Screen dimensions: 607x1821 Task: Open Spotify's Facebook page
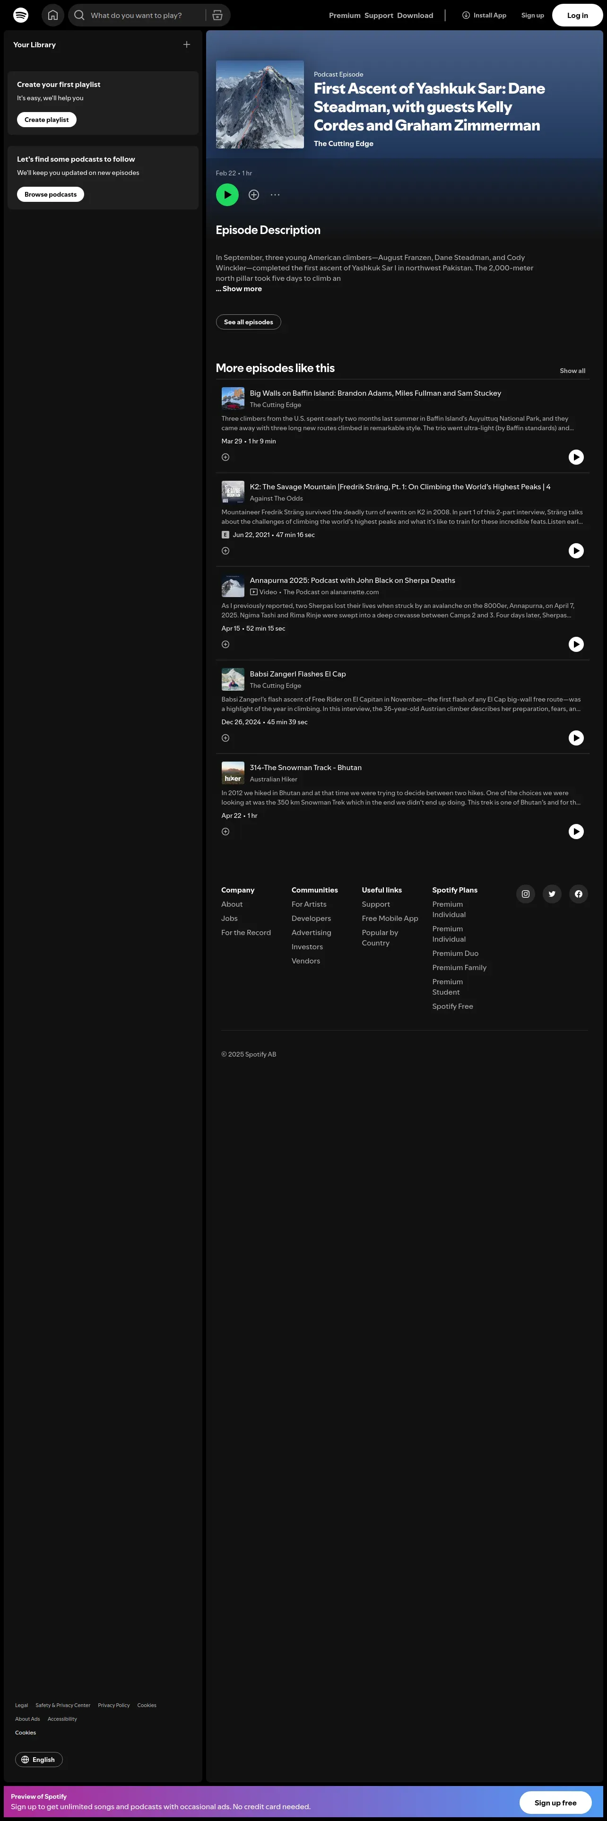(579, 894)
